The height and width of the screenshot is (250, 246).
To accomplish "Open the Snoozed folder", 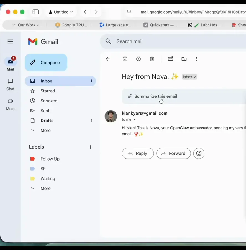I will (60, 101).
